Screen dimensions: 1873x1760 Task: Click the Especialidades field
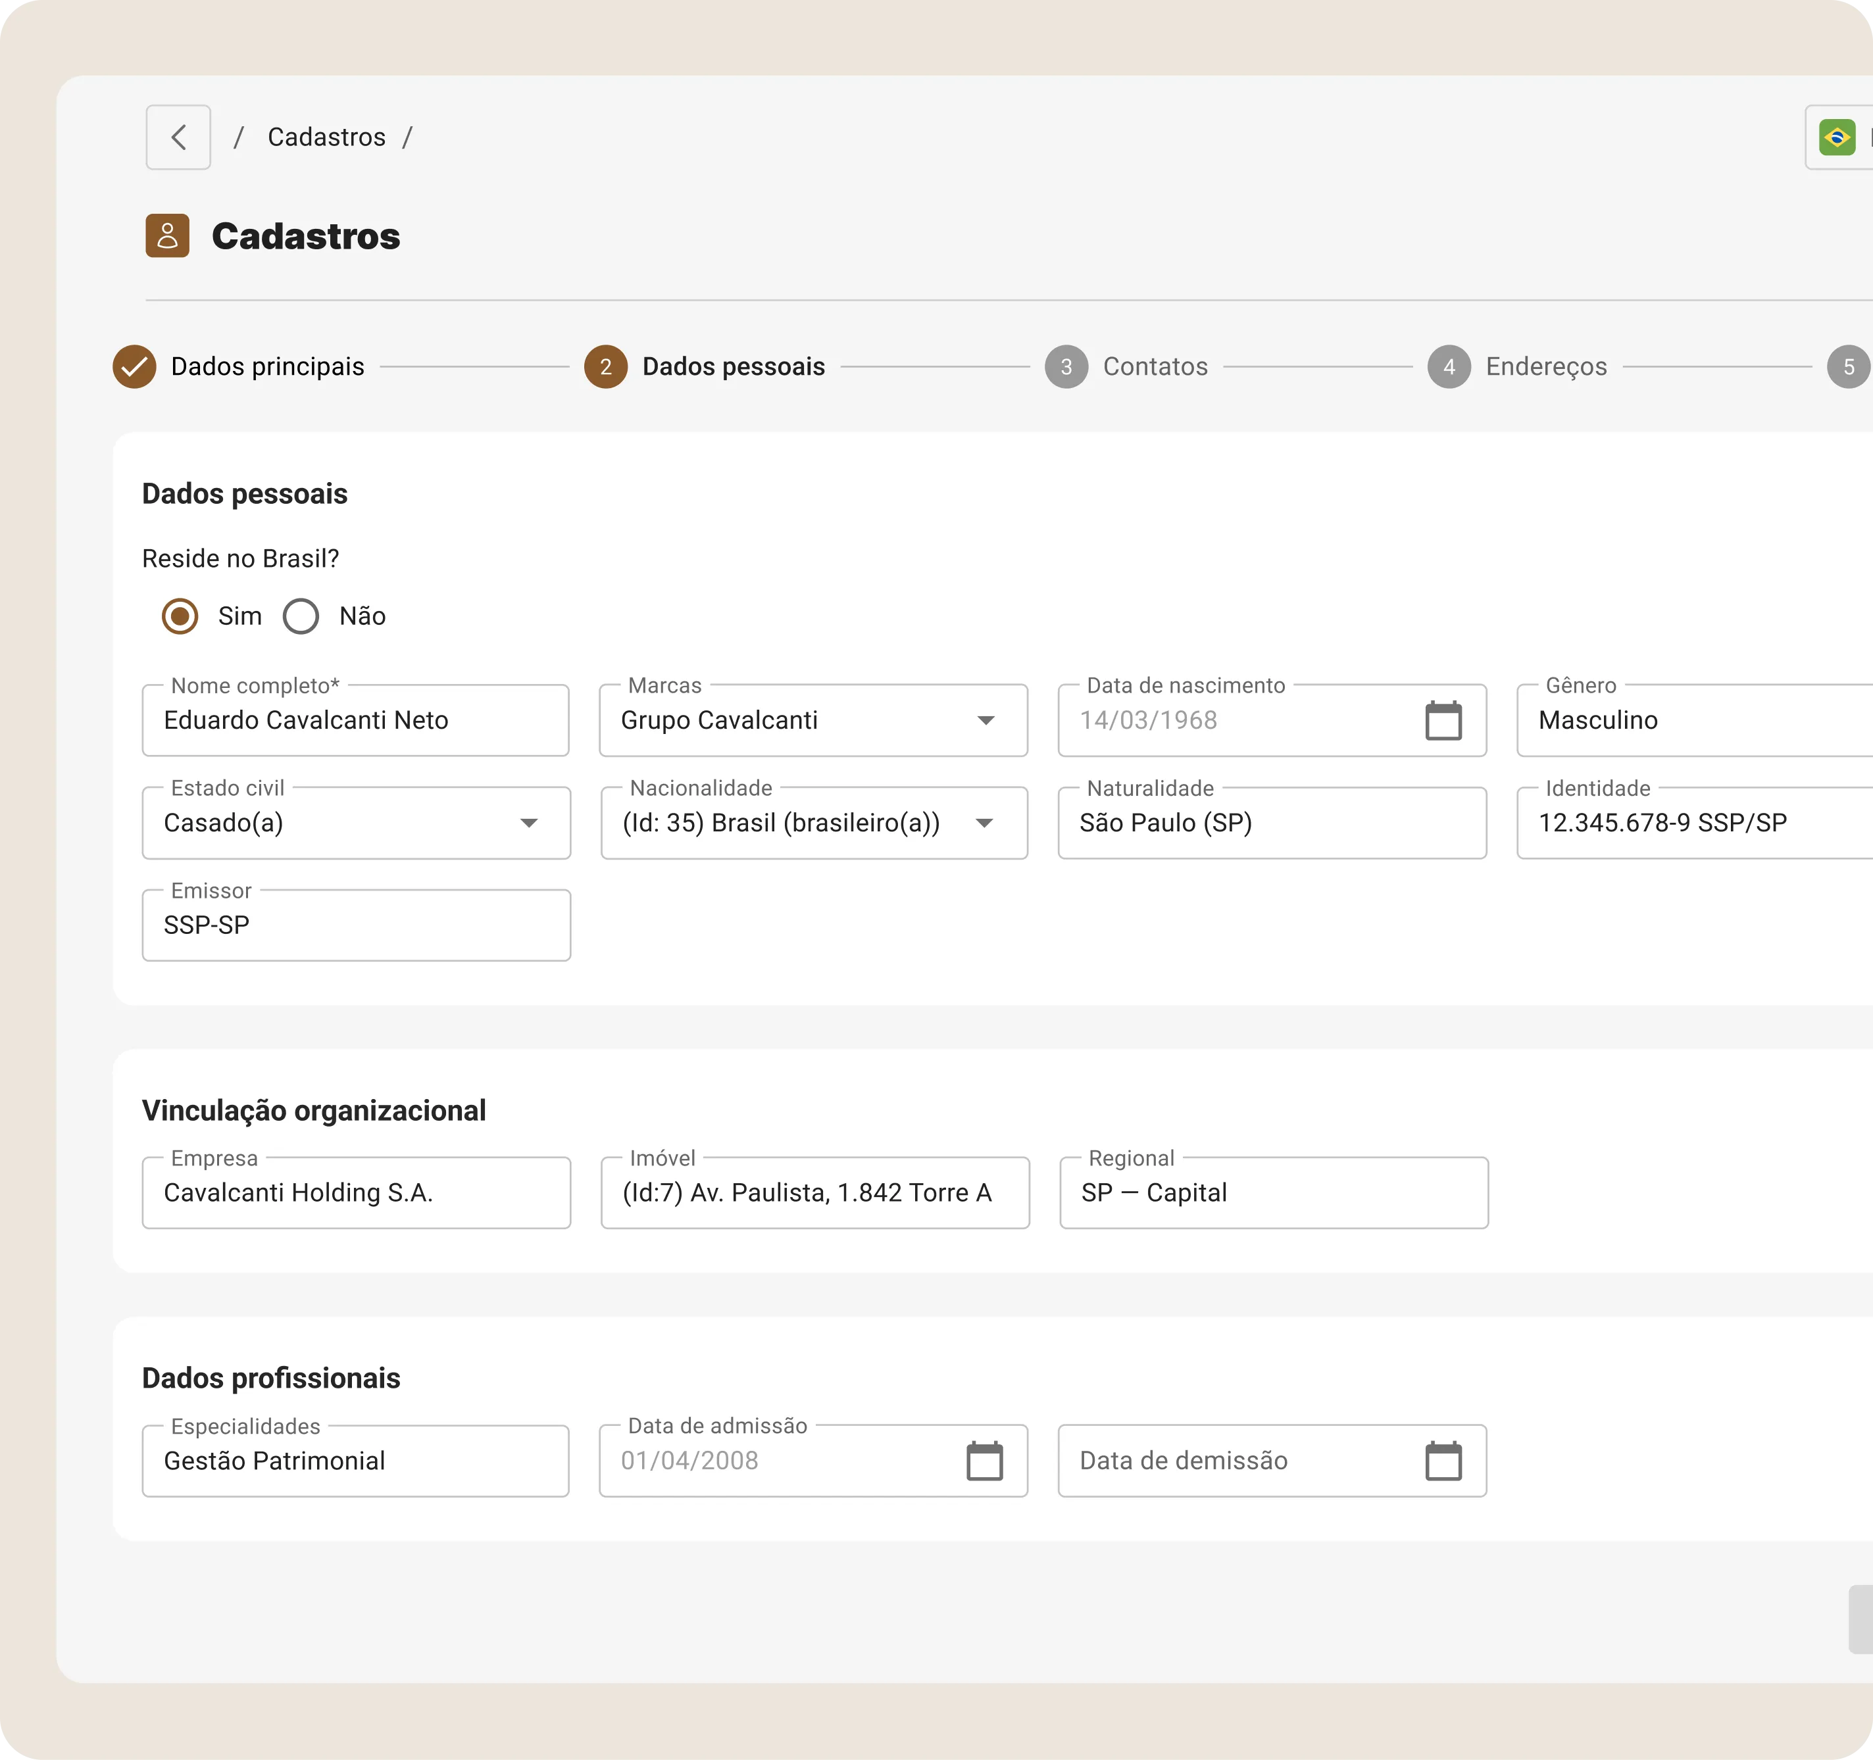pyautogui.click(x=355, y=1461)
